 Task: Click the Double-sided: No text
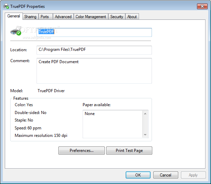[30, 113]
